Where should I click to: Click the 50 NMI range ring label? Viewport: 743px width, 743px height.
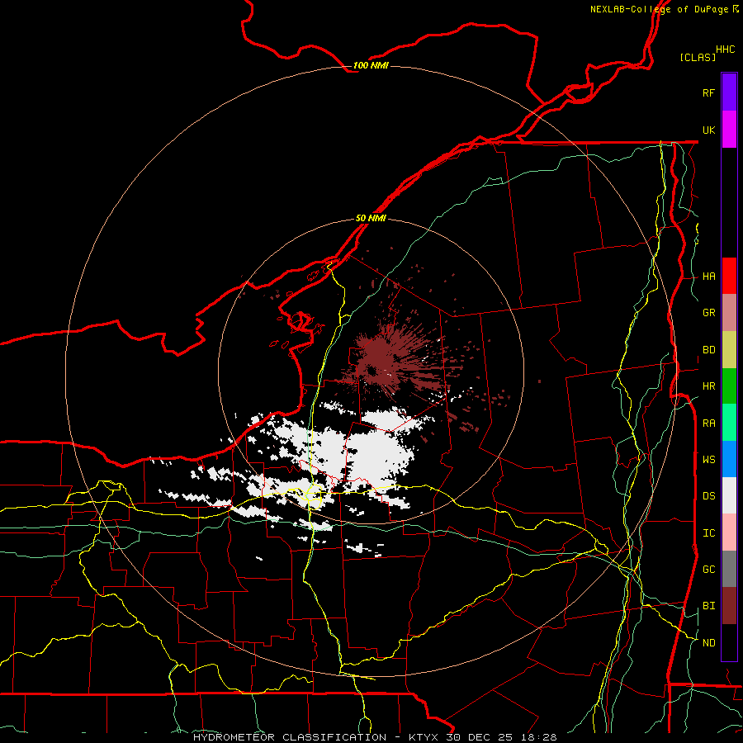(x=371, y=218)
